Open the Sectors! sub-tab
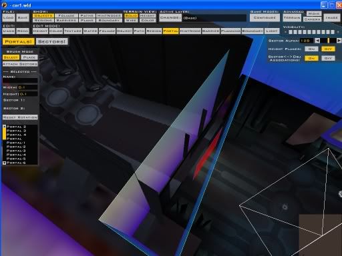Viewport: 342px width, 256px height. (x=52, y=41)
